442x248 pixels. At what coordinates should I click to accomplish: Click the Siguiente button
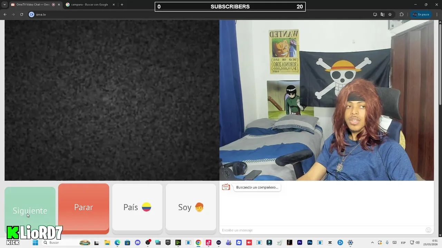point(30,210)
